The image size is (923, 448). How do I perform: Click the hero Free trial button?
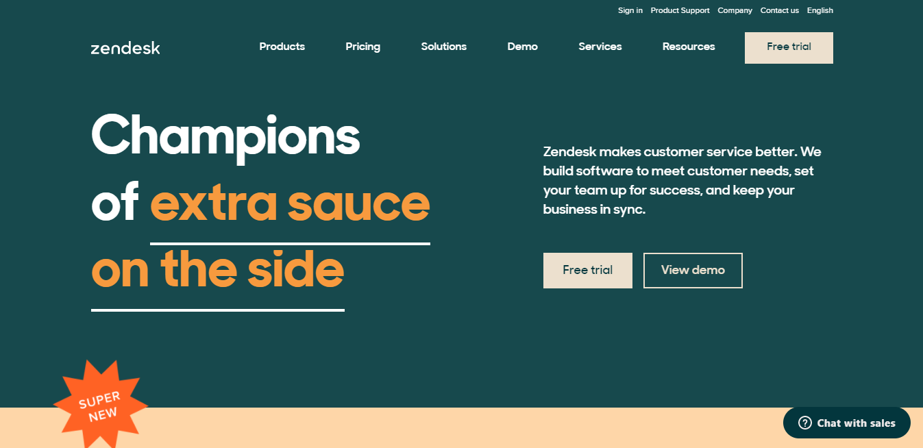588,271
